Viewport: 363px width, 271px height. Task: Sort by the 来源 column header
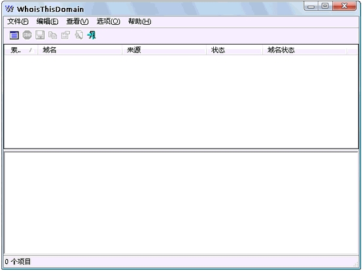point(164,50)
